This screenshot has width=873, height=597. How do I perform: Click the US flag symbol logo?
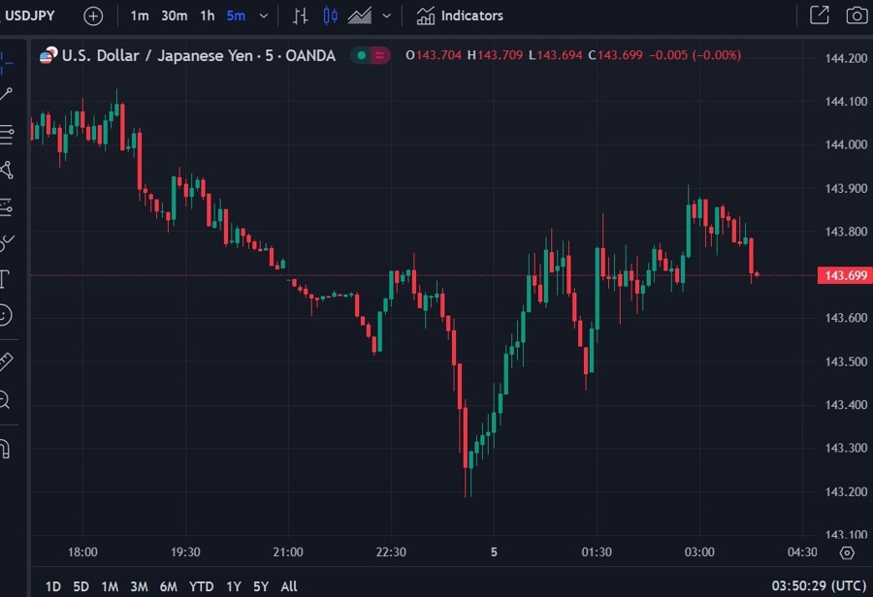(x=48, y=55)
